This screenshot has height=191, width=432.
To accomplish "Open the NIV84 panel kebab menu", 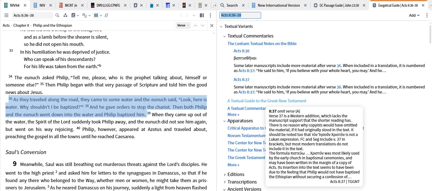I will [x=211, y=15].
